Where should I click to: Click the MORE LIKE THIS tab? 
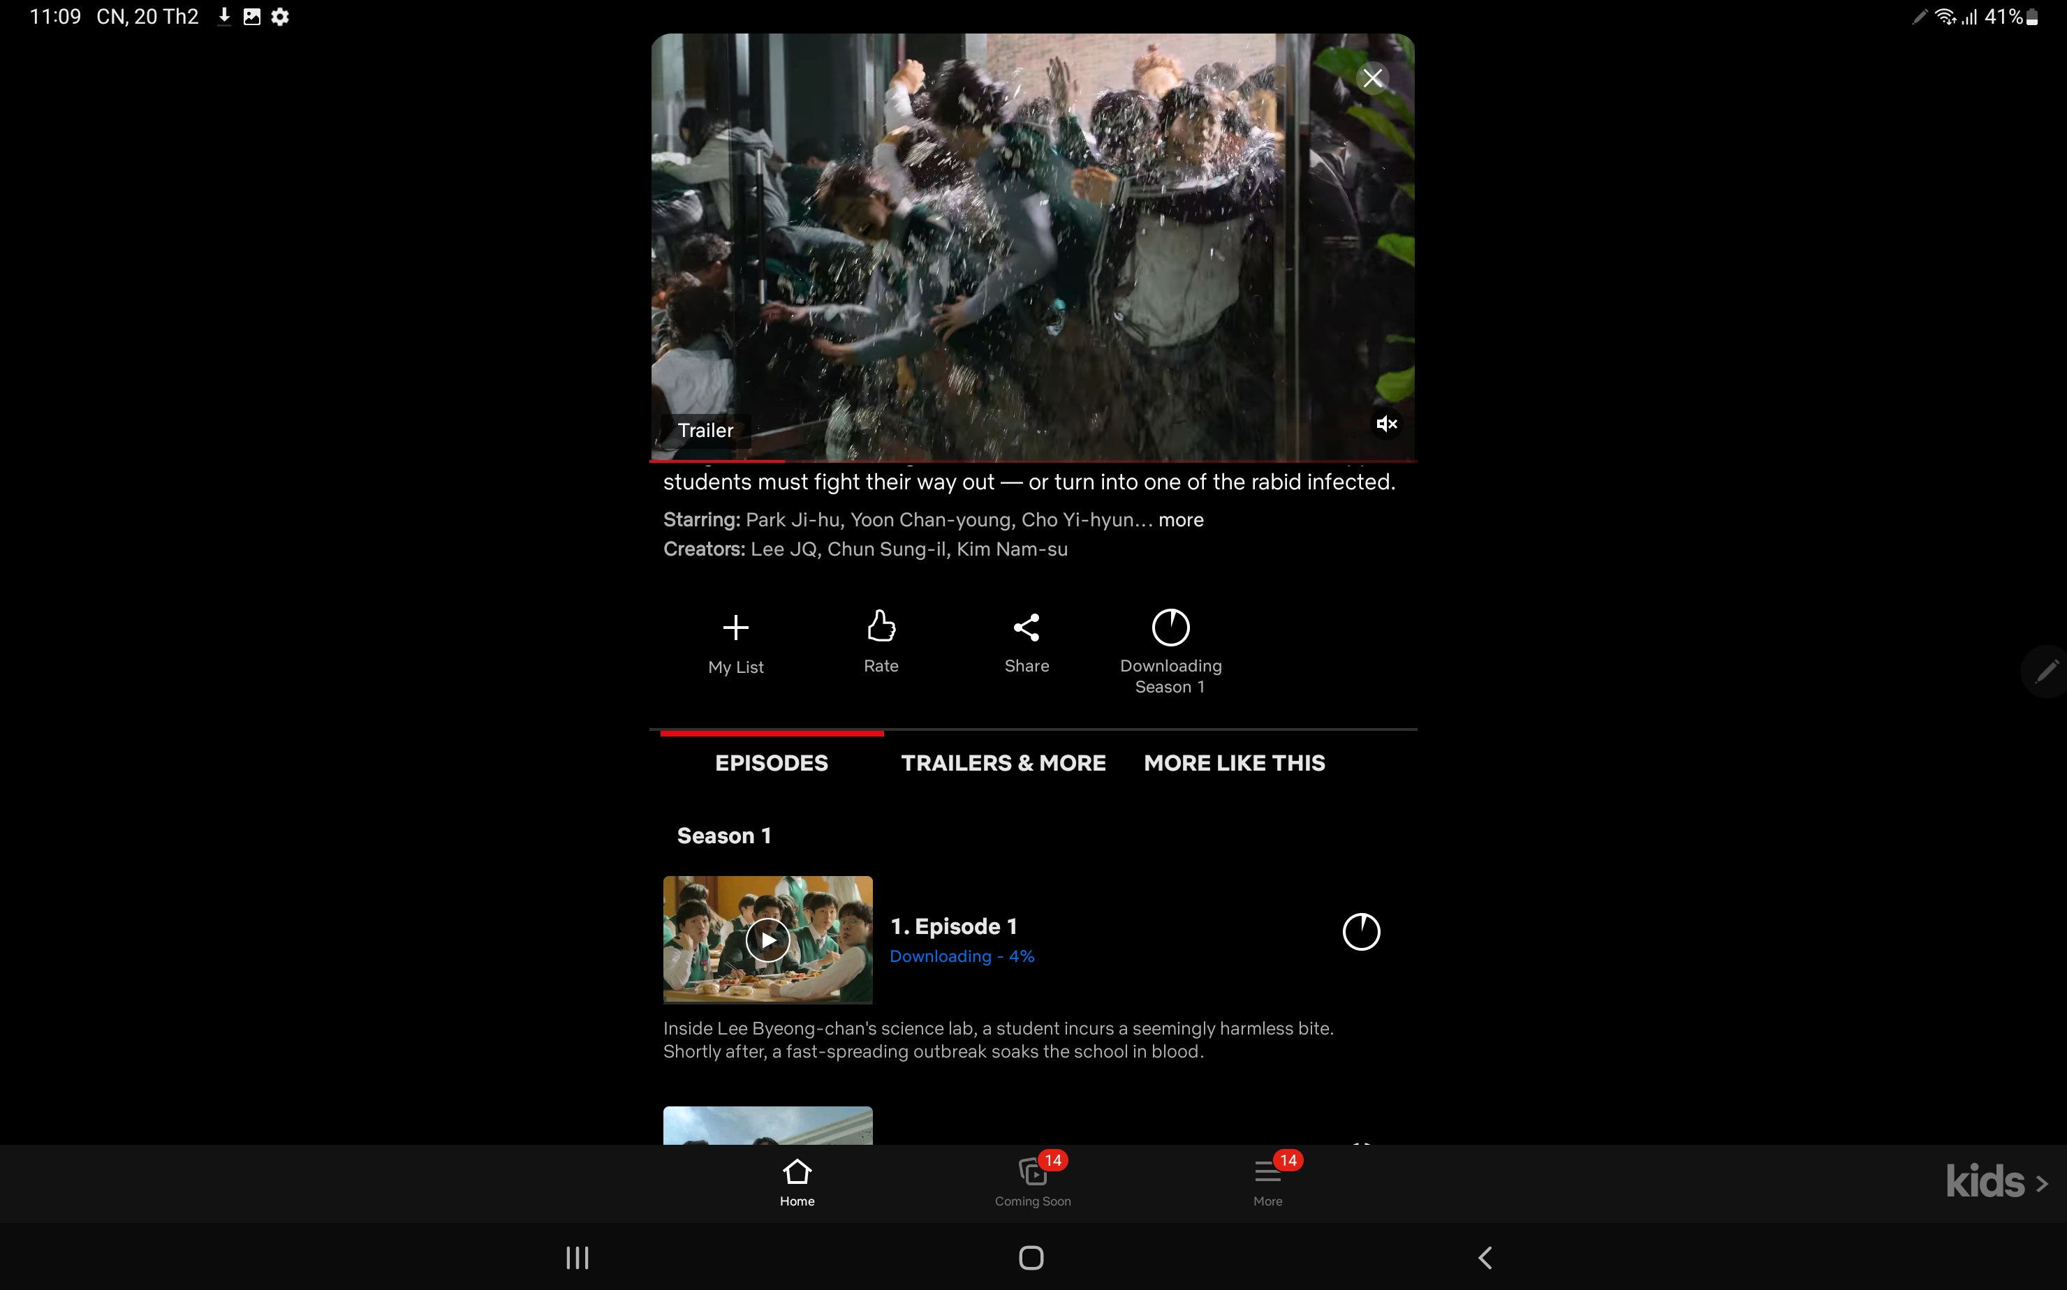[x=1233, y=762]
